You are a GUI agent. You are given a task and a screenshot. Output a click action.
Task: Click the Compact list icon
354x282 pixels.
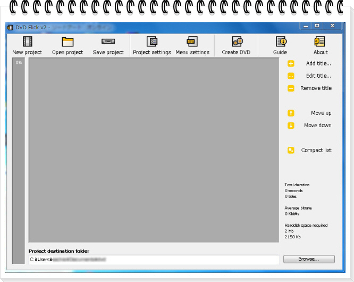pyautogui.click(x=291, y=150)
